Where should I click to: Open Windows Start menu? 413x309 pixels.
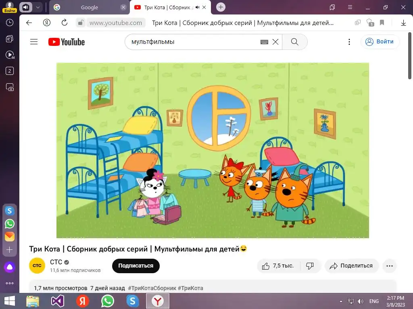(x=10, y=301)
